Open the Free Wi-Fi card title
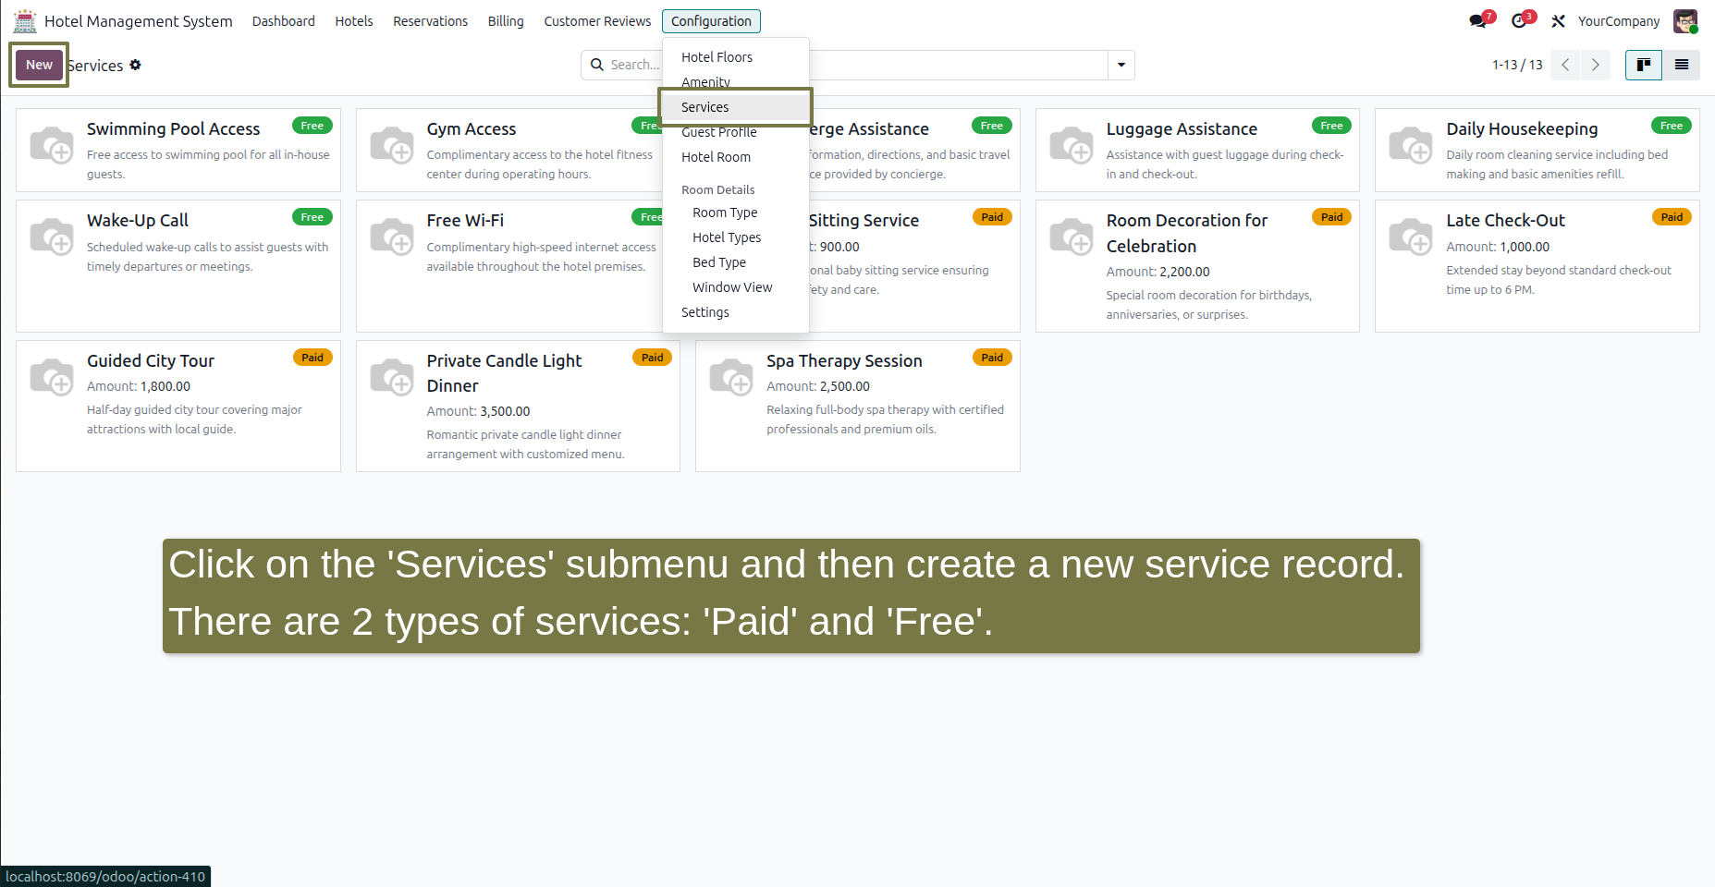Image resolution: width=1715 pixels, height=887 pixels. [x=465, y=221]
